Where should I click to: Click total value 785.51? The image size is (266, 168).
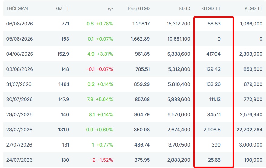(x=142, y=69)
